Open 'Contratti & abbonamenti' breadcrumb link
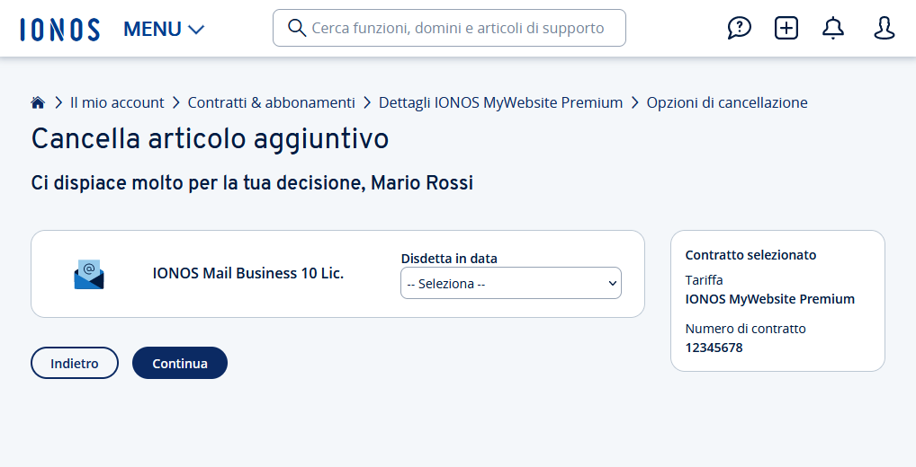Image resolution: width=916 pixels, height=467 pixels. tap(271, 102)
